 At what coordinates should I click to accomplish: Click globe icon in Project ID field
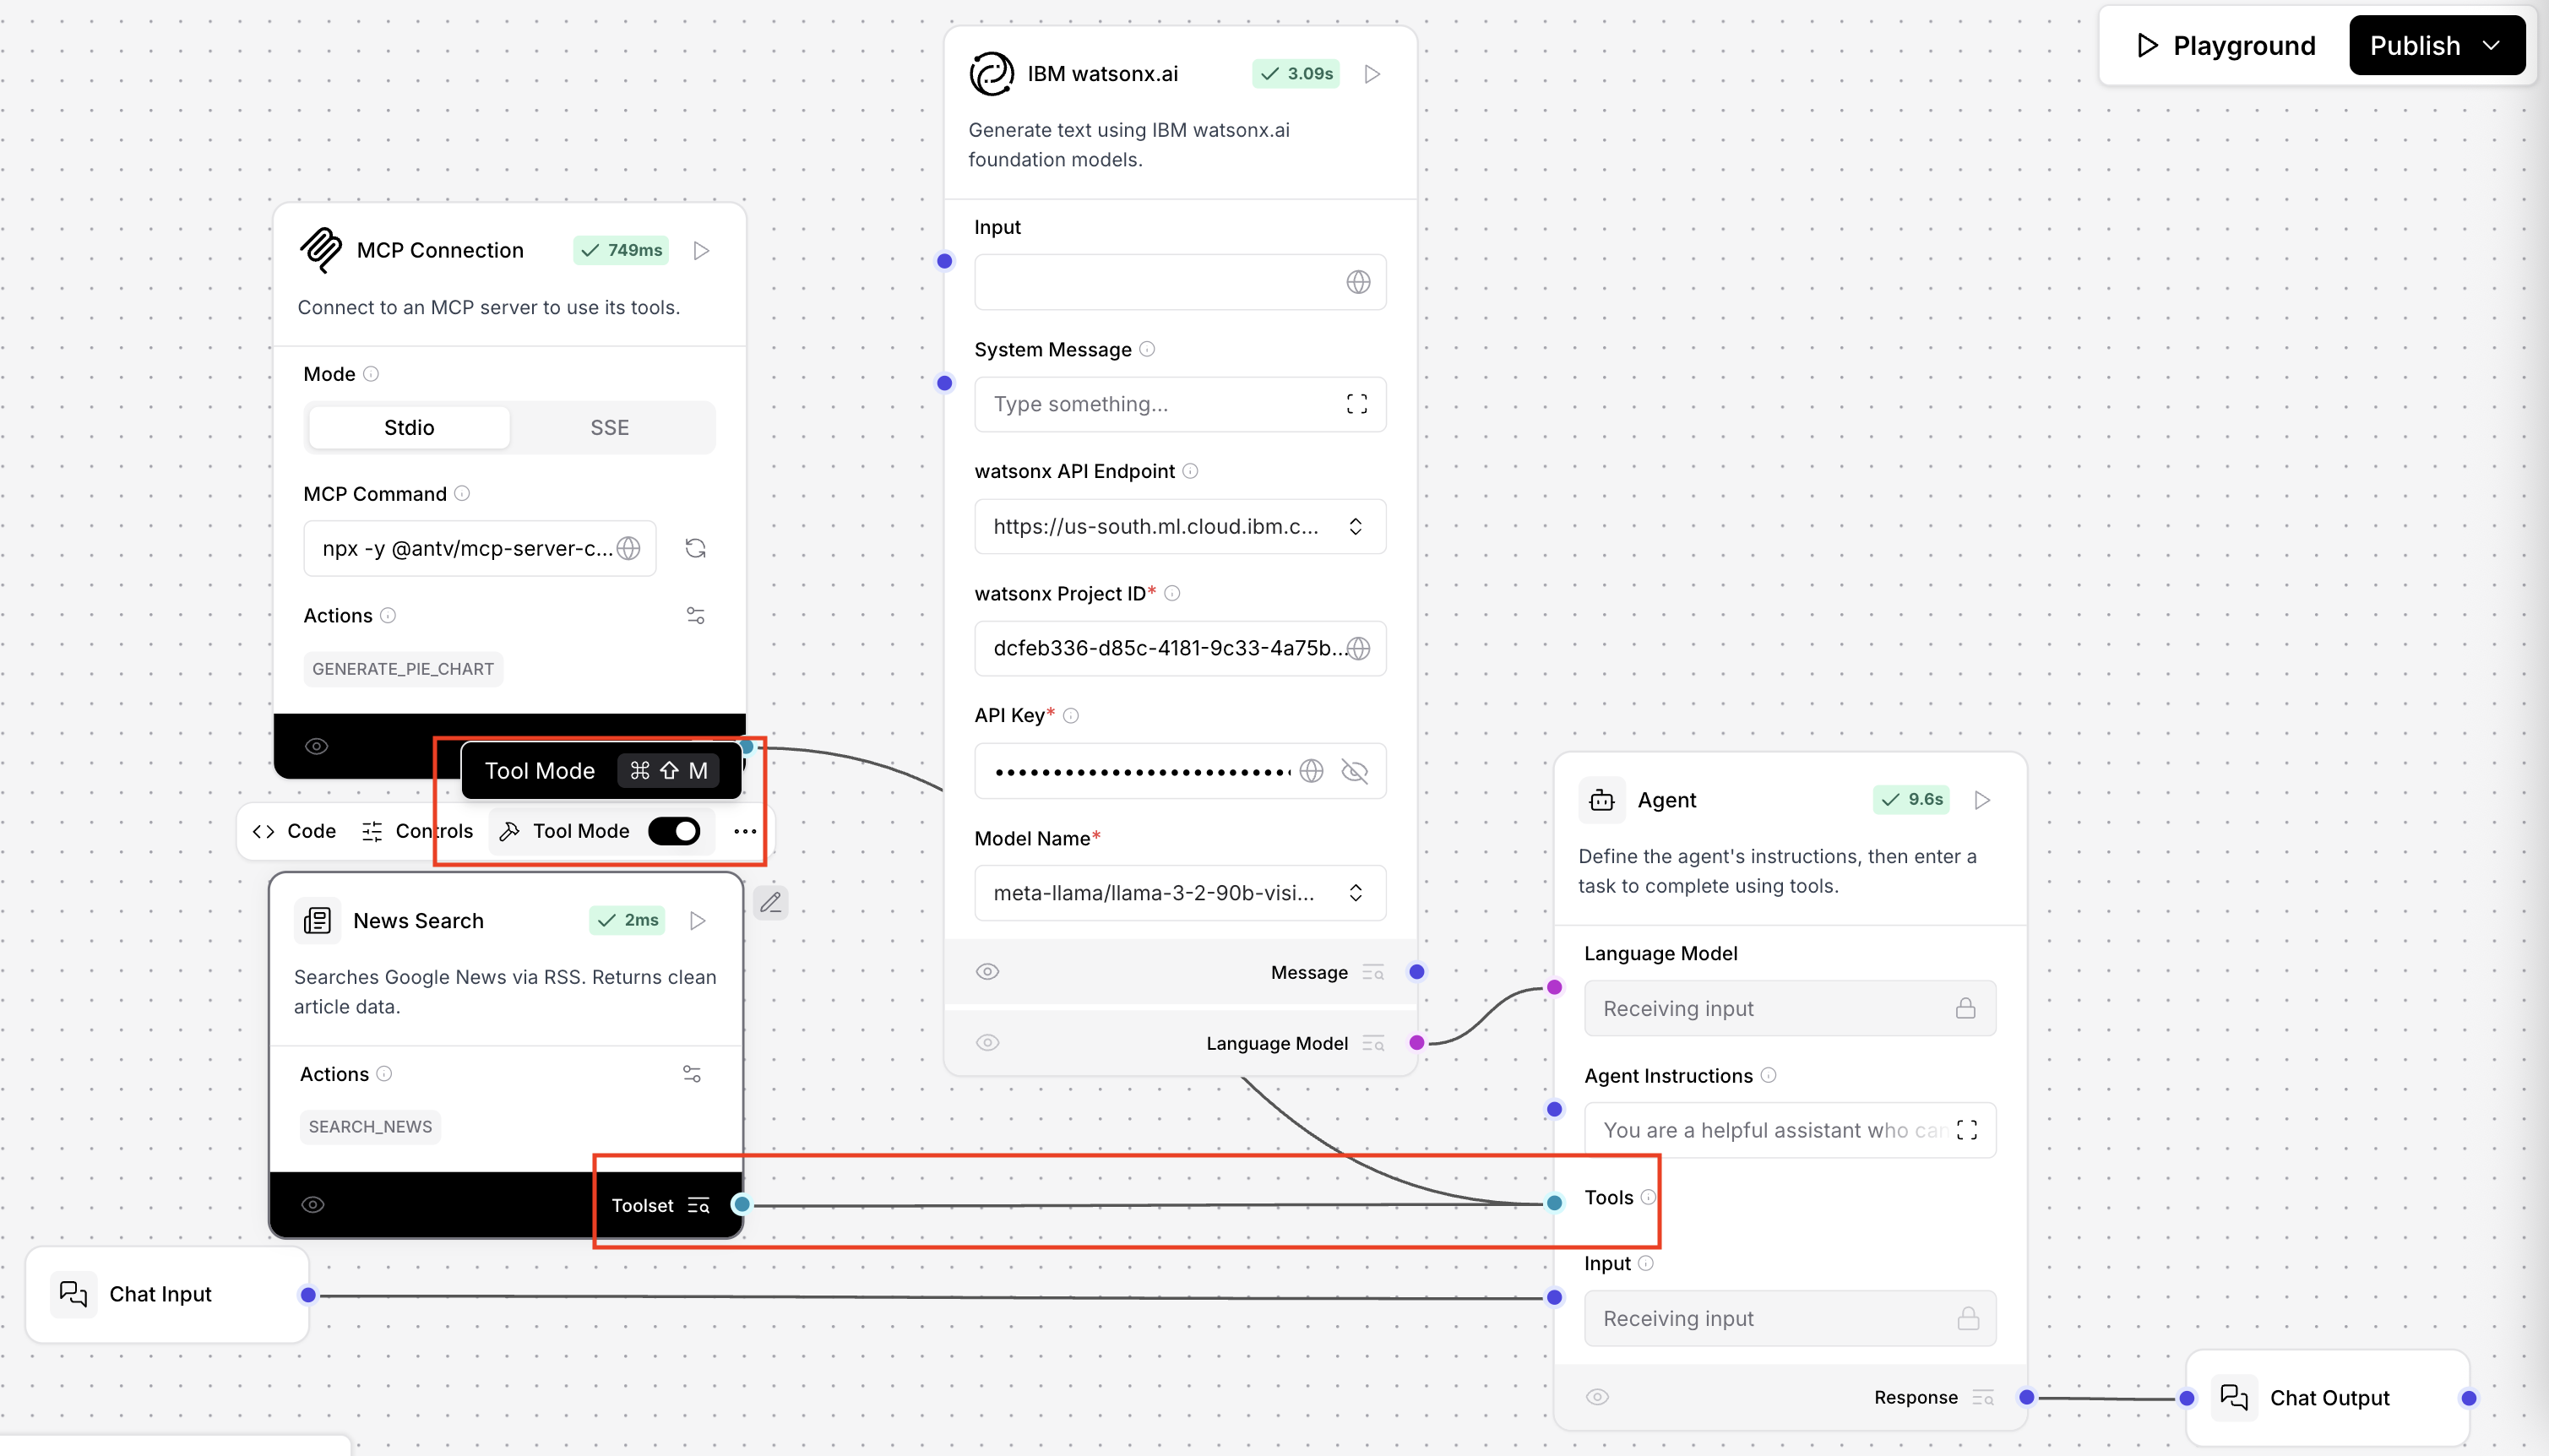click(x=1358, y=648)
